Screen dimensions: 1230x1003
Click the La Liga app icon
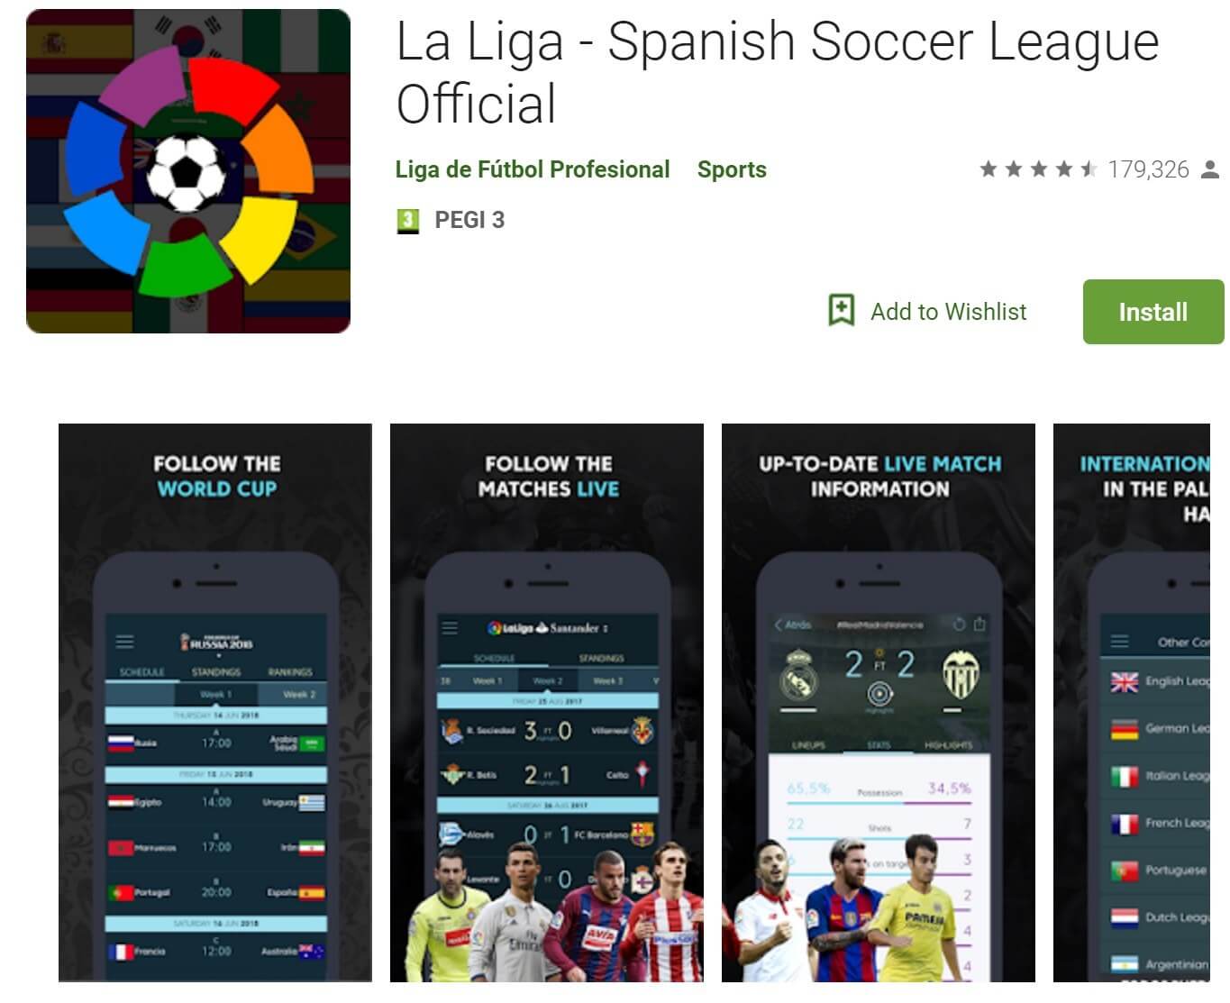pyautogui.click(x=188, y=171)
